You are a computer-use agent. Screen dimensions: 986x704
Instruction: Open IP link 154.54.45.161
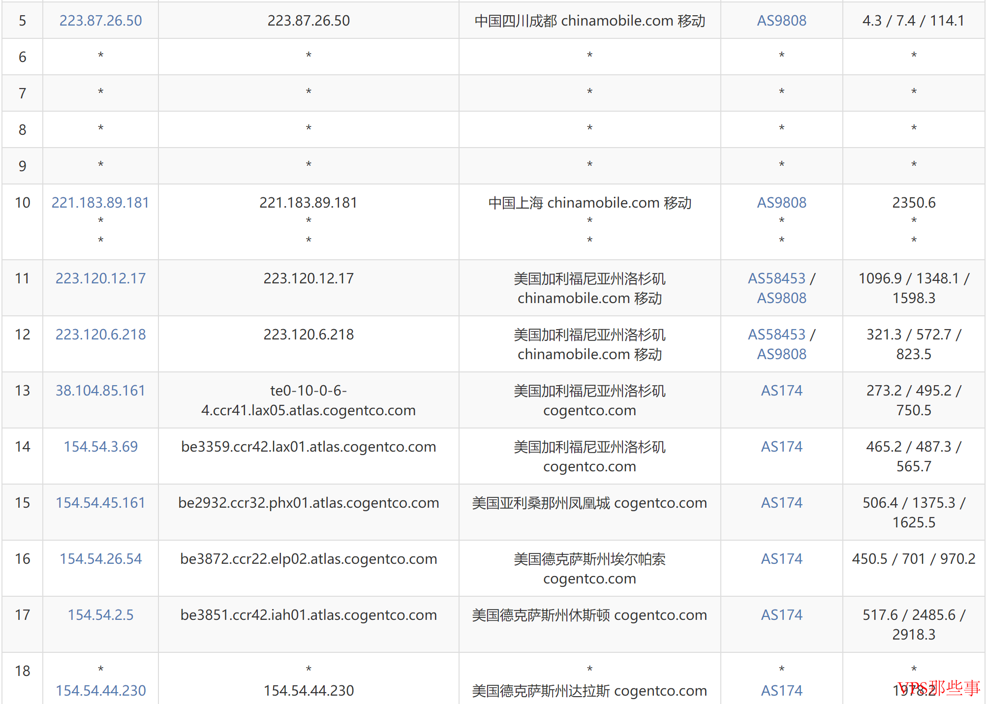[x=100, y=503]
